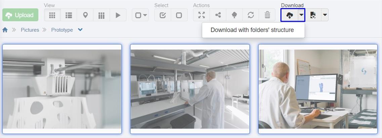Delete selected items with trash icon
382x138 pixels.
(x=267, y=15)
